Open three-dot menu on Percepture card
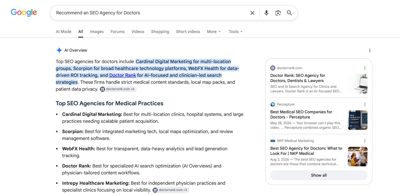The width and height of the screenshot is (400, 195). 365,104
